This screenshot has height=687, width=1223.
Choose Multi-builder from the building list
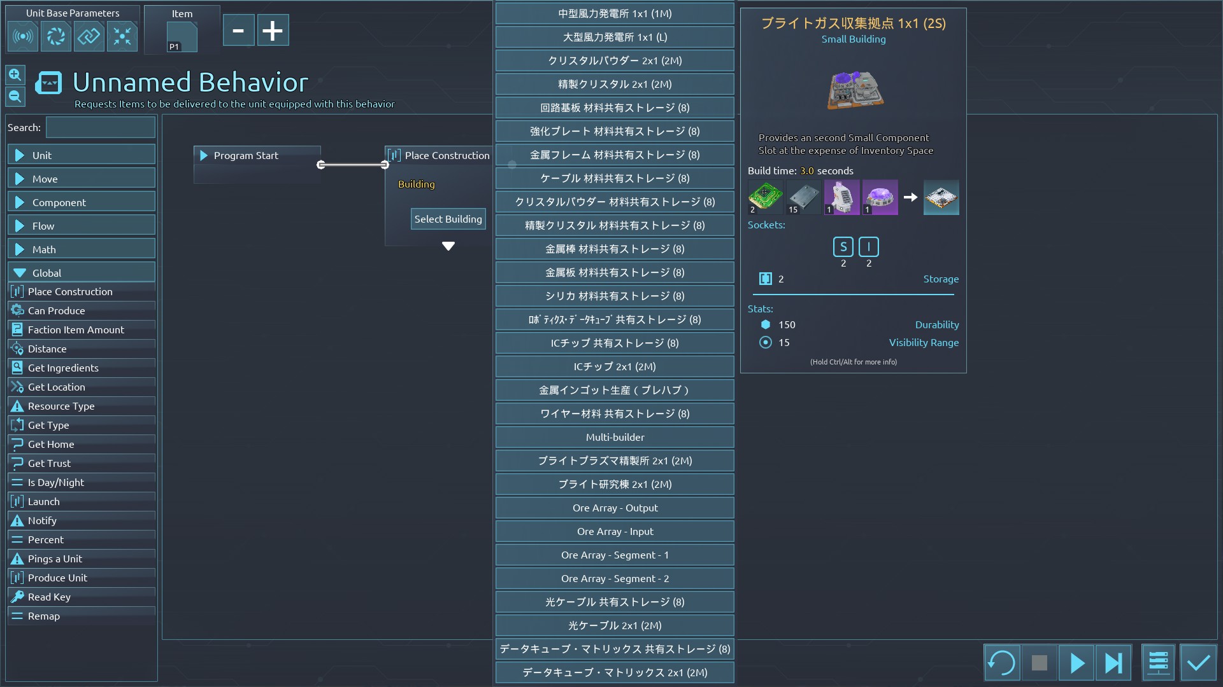[x=615, y=437]
